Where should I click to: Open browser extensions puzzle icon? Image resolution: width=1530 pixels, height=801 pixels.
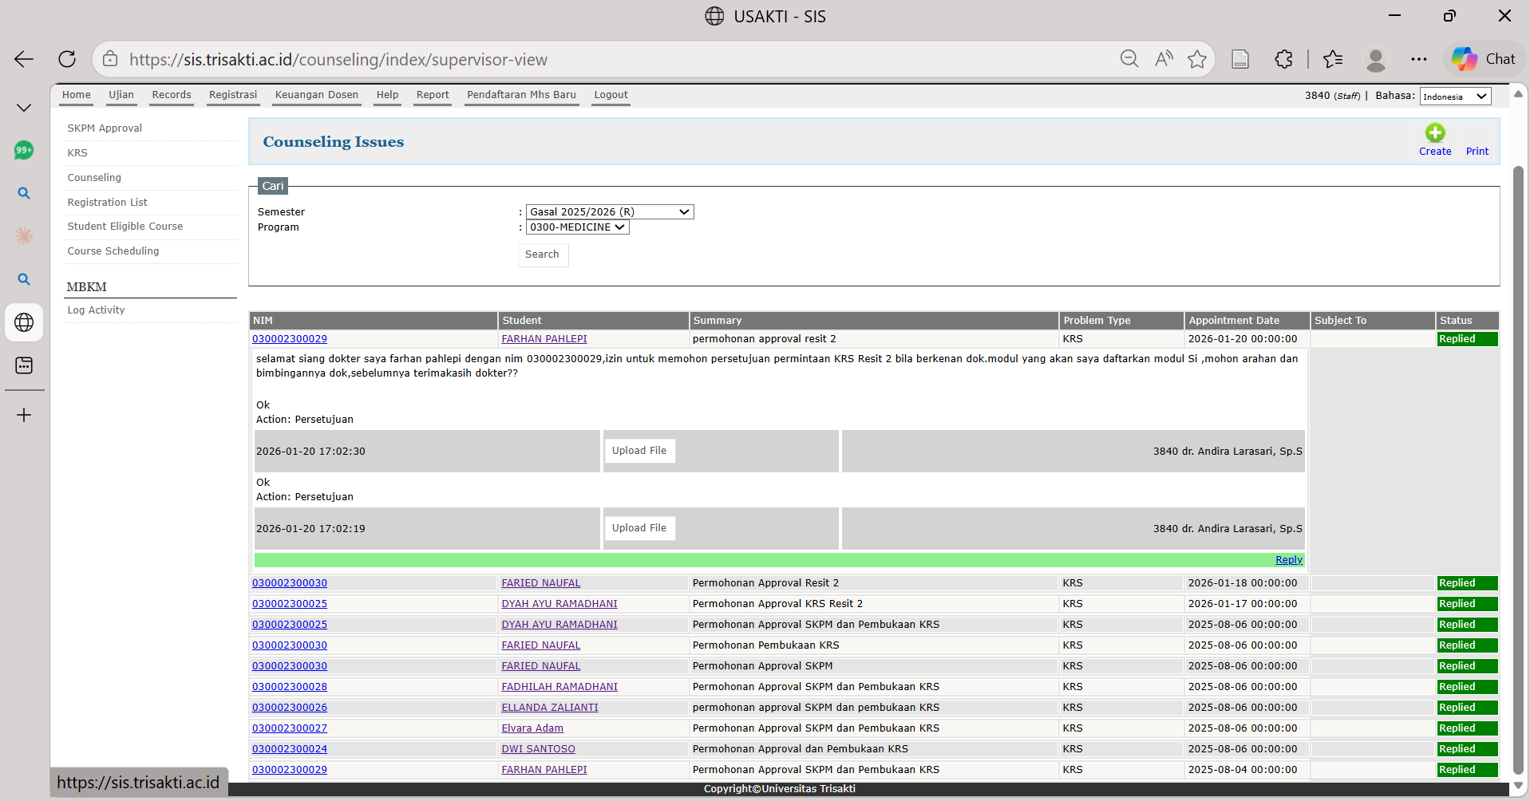(1283, 59)
